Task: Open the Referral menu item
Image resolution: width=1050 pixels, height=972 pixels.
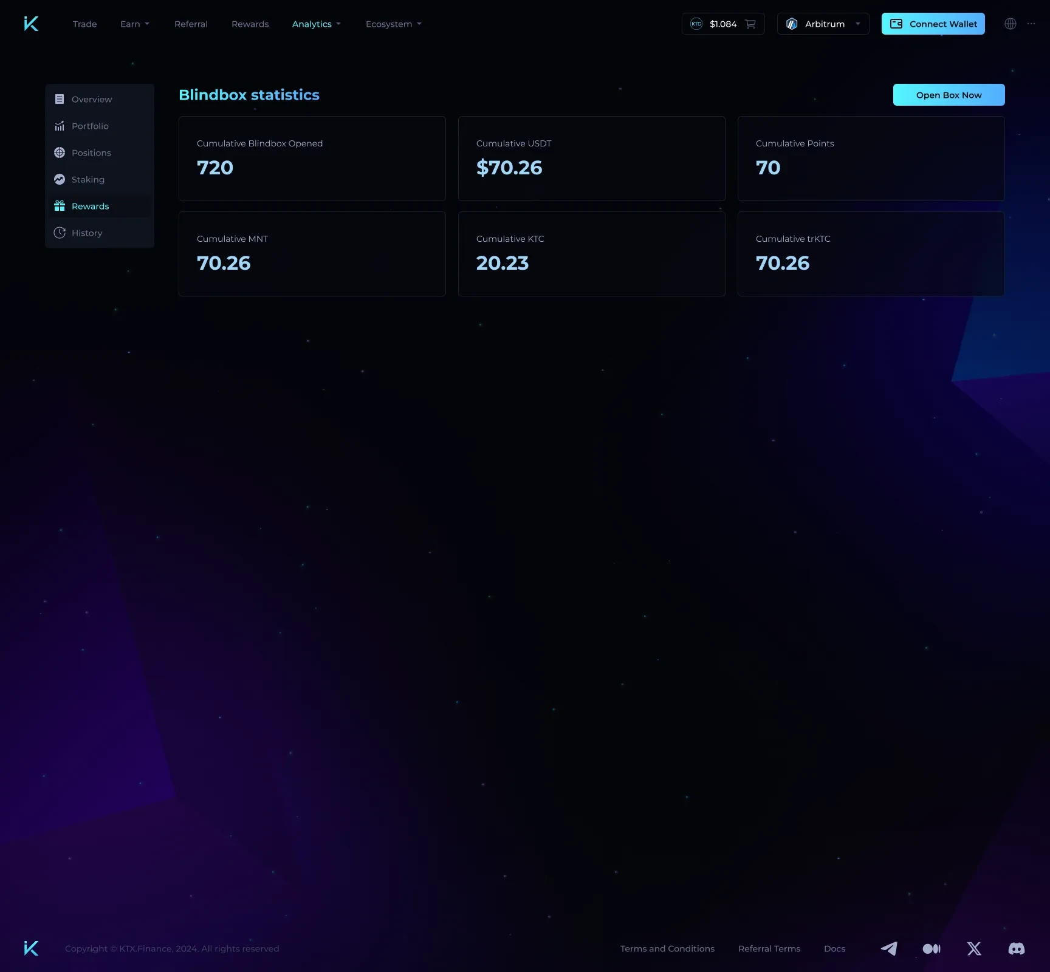Action: pyautogui.click(x=191, y=24)
